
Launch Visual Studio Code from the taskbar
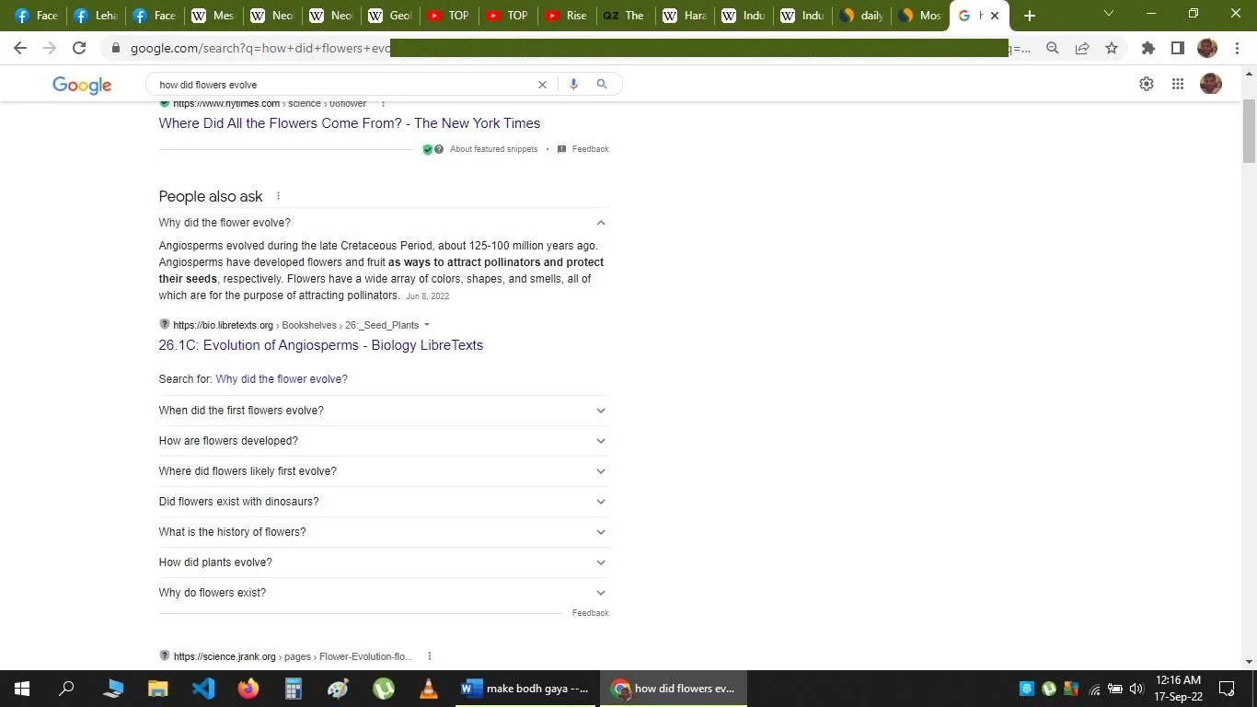203,689
